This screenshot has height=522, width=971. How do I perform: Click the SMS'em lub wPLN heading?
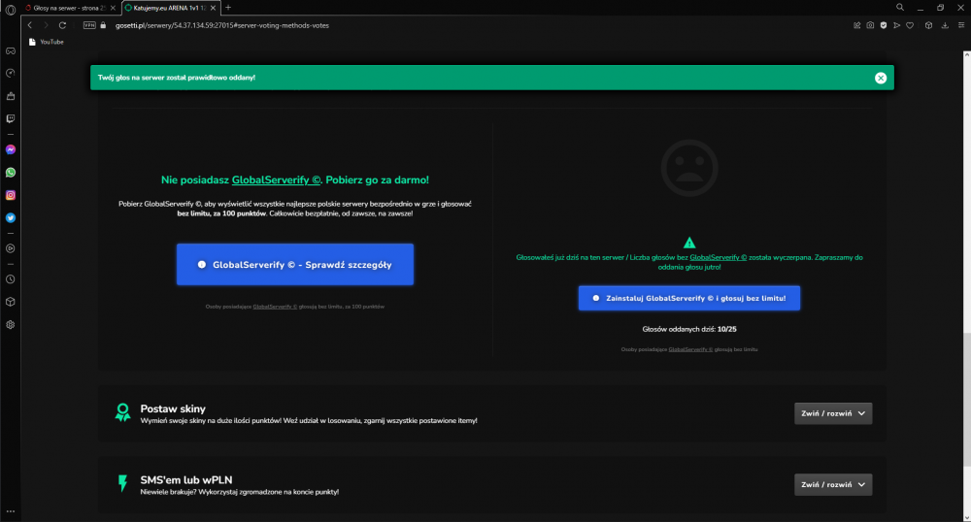[x=186, y=480]
